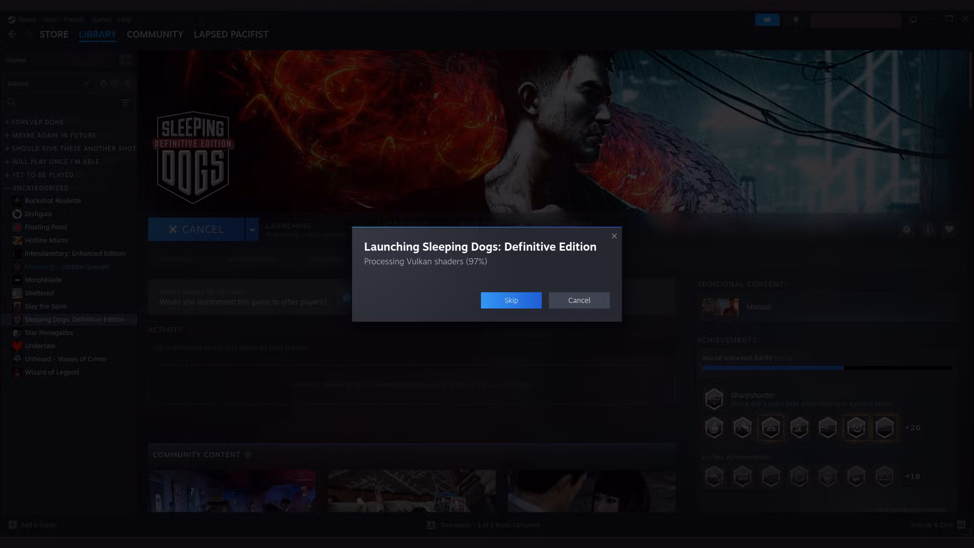974x548 pixels.
Task: Click the big blue CANCEL launch button
Action: pyautogui.click(x=196, y=229)
